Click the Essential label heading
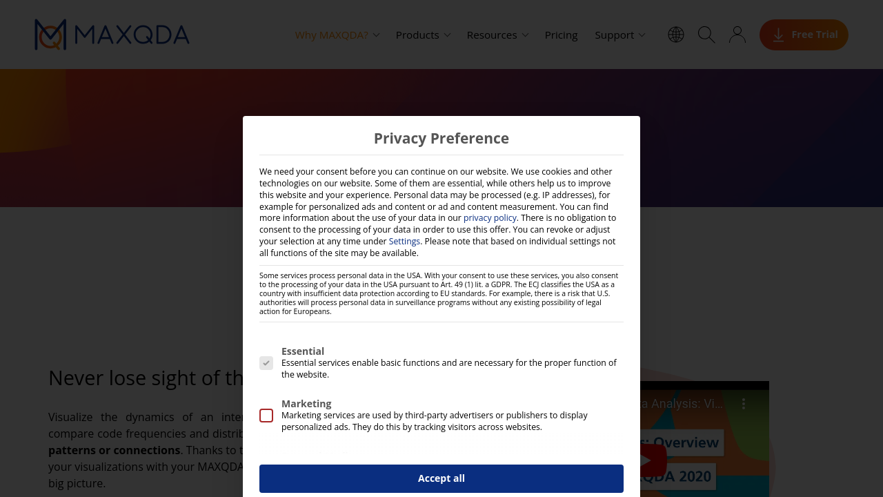Viewport: 883px width, 497px height. click(303, 351)
